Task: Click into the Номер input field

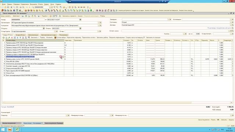Action: 28,19
